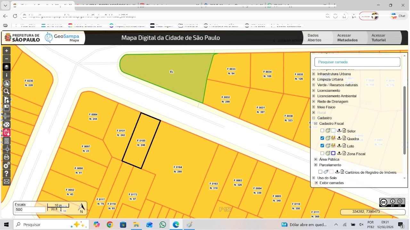The height and width of the screenshot is (230, 410).
Task: Open the gears settings tool
Action: (6, 165)
